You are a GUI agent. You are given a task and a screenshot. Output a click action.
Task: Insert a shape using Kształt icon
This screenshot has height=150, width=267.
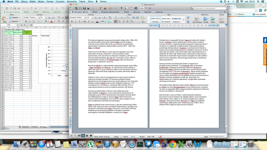206,20
